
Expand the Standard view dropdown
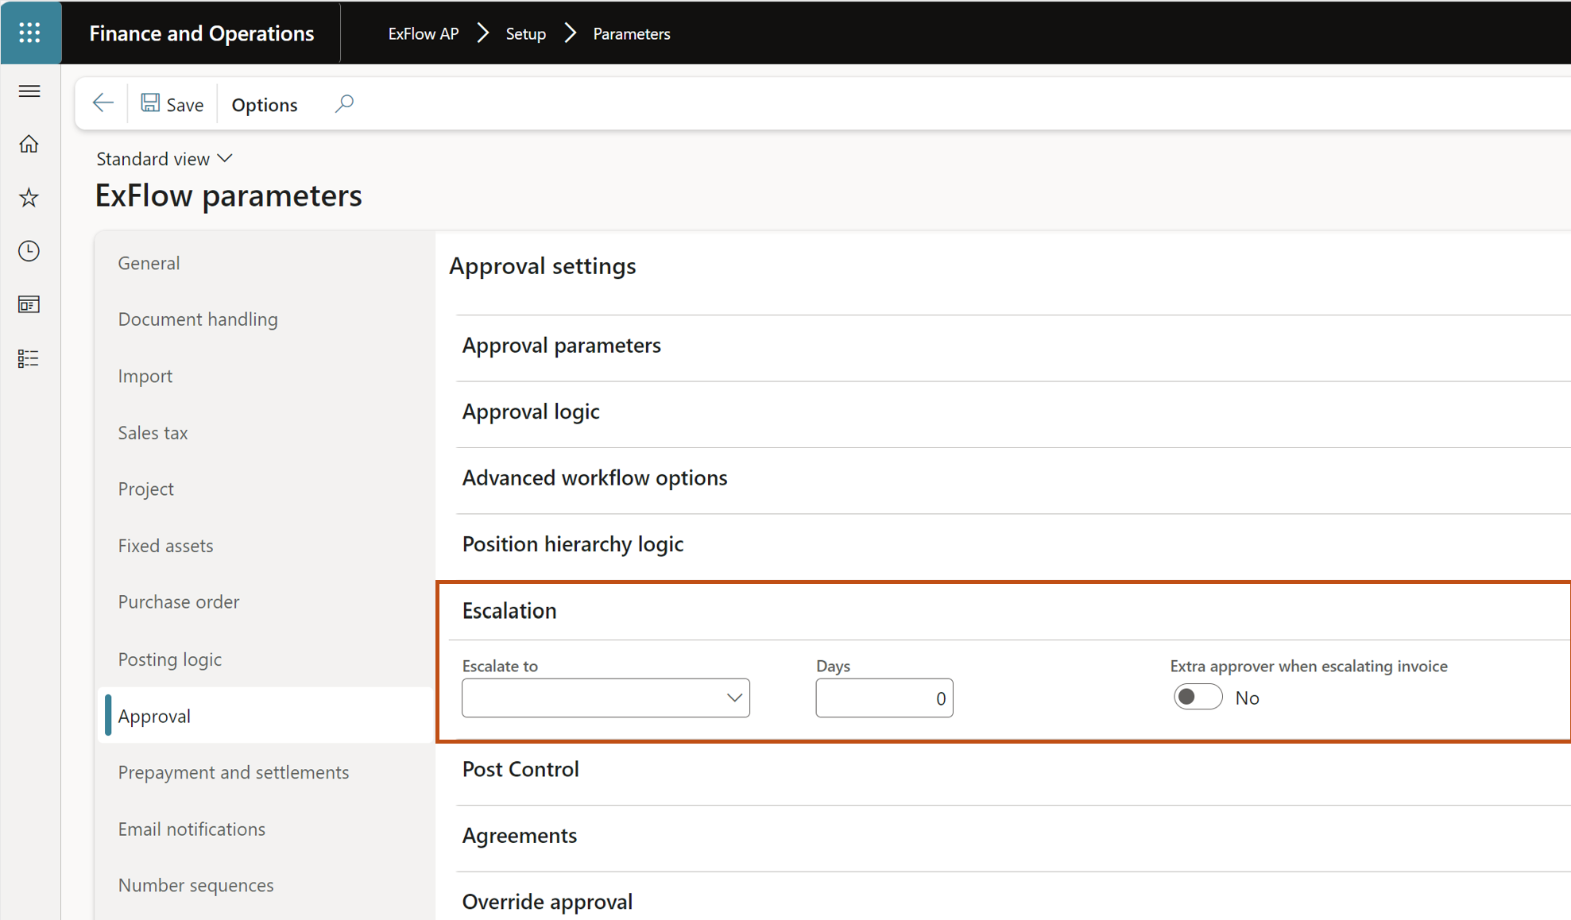pyautogui.click(x=164, y=159)
